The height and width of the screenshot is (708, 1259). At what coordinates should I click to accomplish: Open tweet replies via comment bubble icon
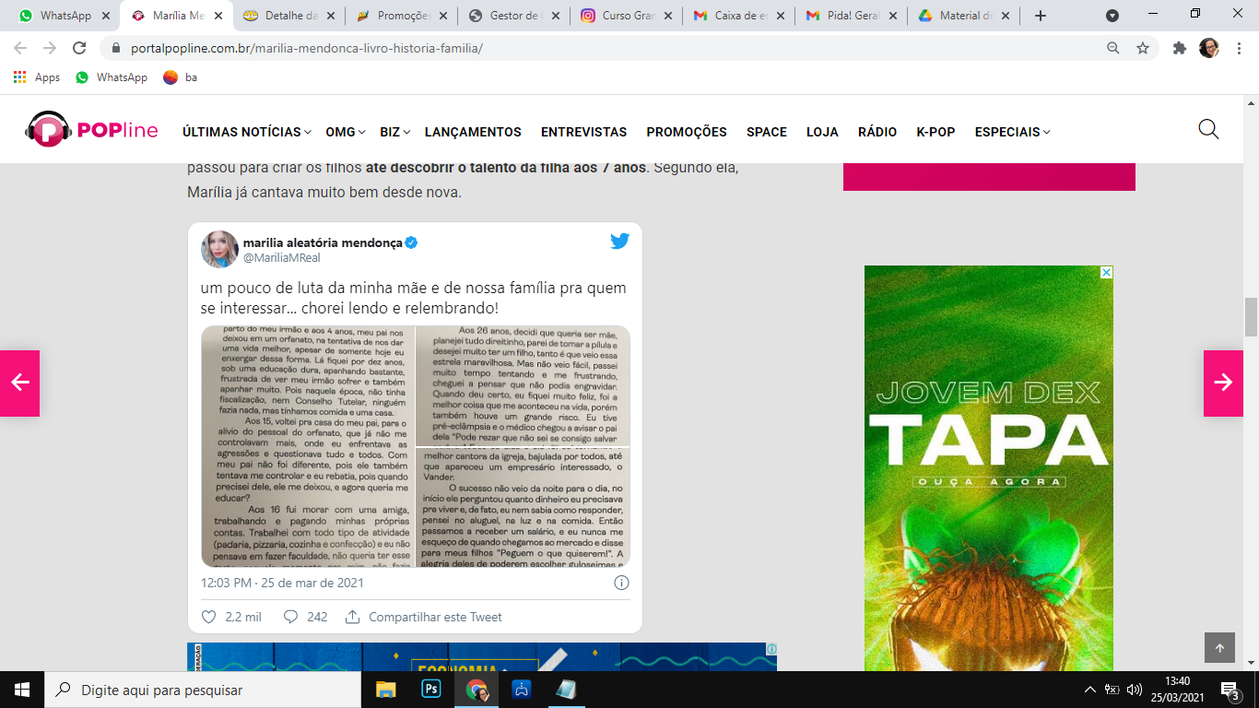click(x=290, y=617)
